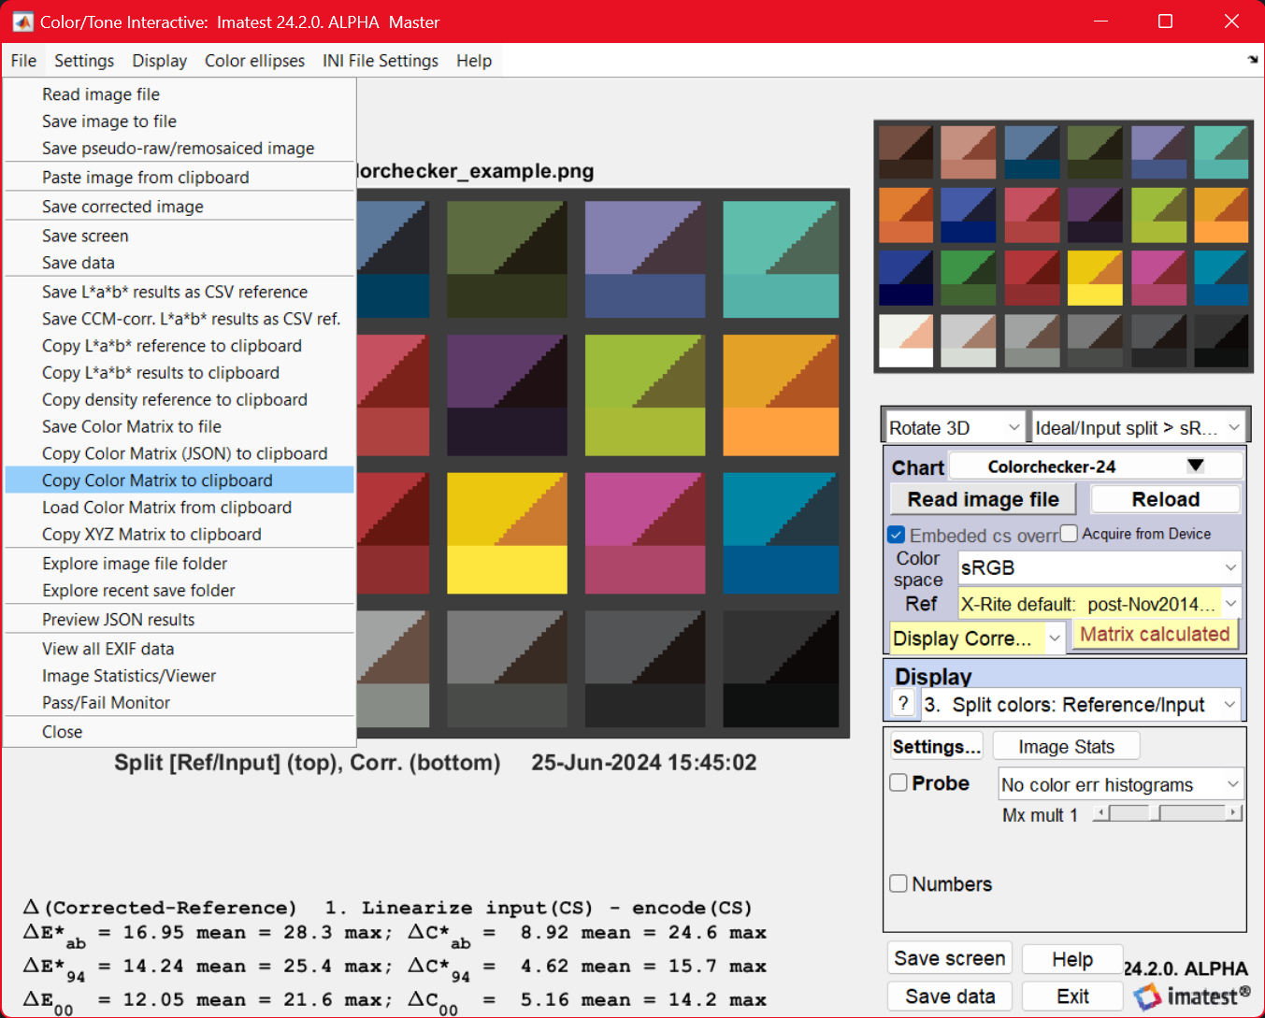Choose Explore image file folder
1265x1018 pixels.
[x=180, y=564]
